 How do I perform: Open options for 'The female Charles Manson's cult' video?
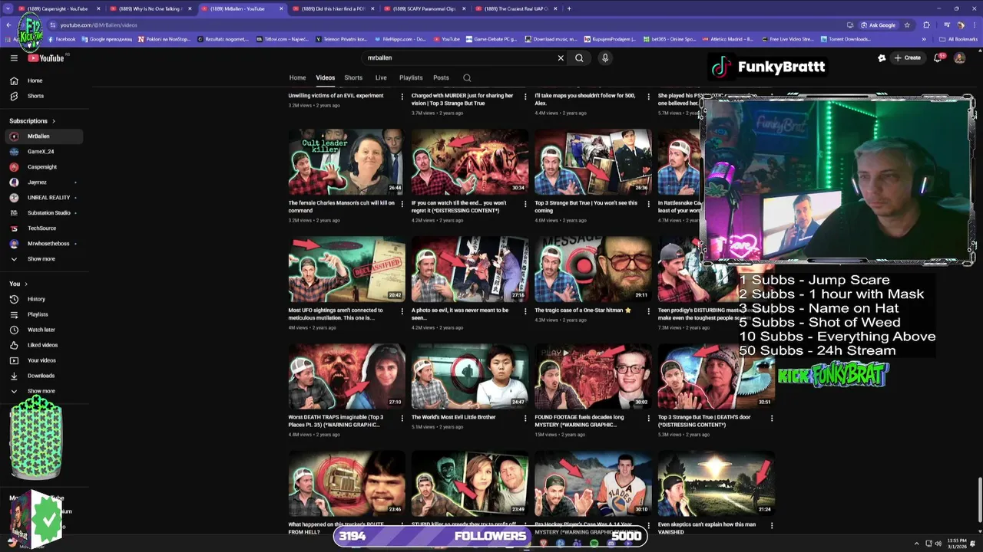click(x=402, y=204)
